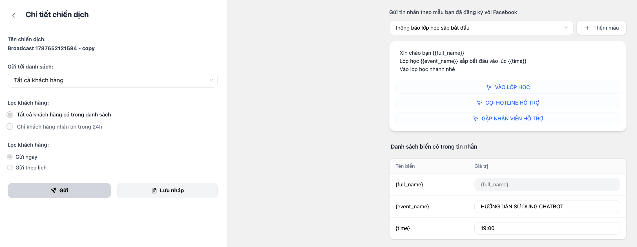
Task: Click the cursor icon next to VÀO LỚP HỌC
Action: coord(489,87)
